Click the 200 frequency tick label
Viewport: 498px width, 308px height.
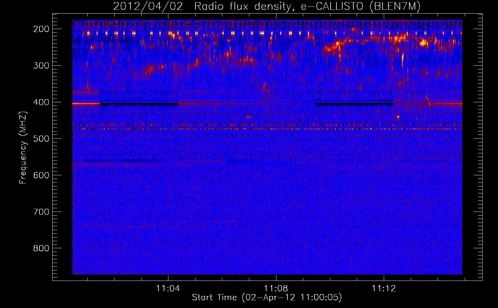pos(41,29)
